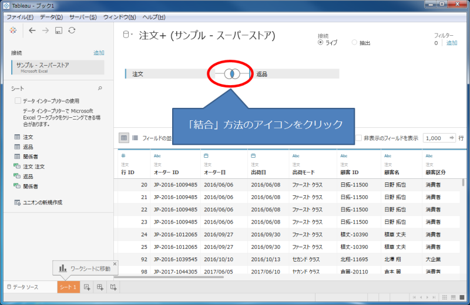Click the ユニオンの新規作成 union icon
The height and width of the screenshot is (305, 470).
17,202
